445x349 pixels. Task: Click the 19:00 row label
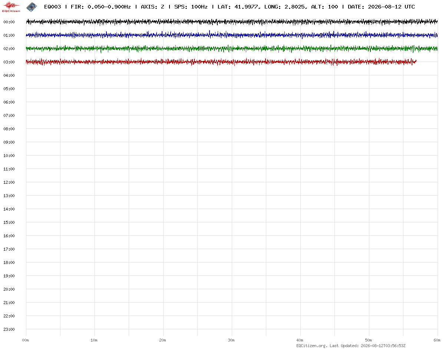click(x=9, y=276)
